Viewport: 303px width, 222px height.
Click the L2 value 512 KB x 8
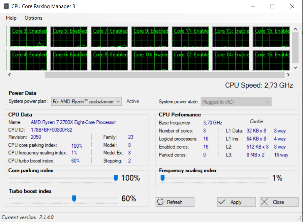257,147
